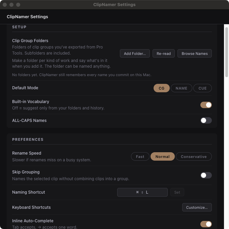Click the 'Rename Speed' label
The height and width of the screenshot is (229, 229).
pyautogui.click(x=27, y=153)
